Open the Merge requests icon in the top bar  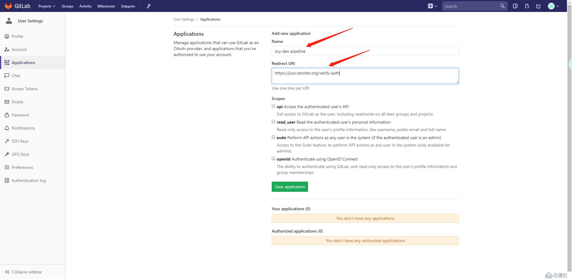pyautogui.click(x=527, y=6)
